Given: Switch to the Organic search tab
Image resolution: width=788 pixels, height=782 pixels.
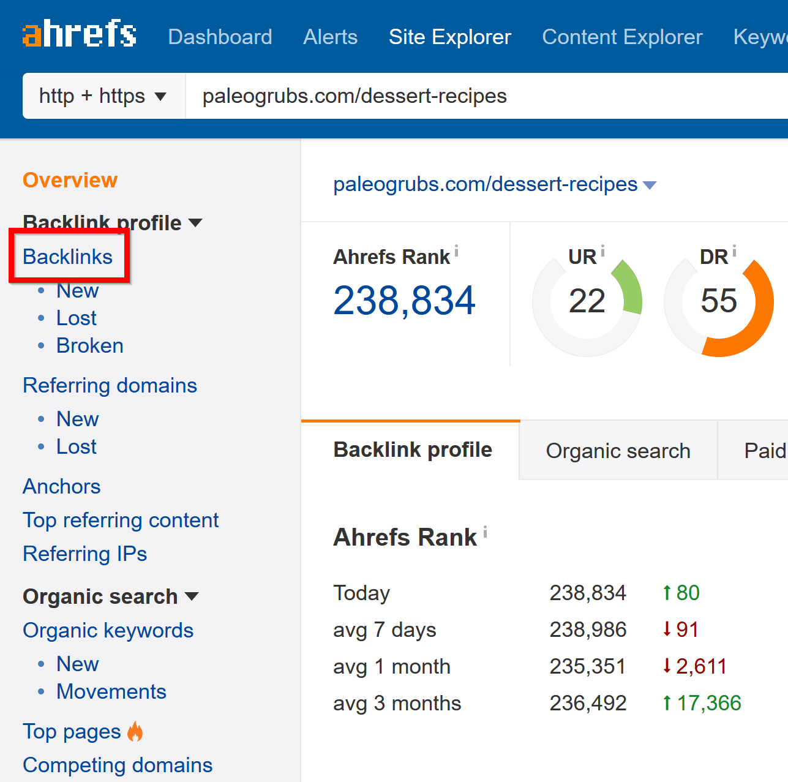Looking at the screenshot, I should point(618,450).
